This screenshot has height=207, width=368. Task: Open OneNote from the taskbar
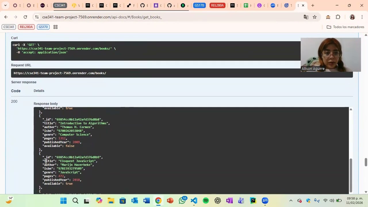(x=229, y=201)
